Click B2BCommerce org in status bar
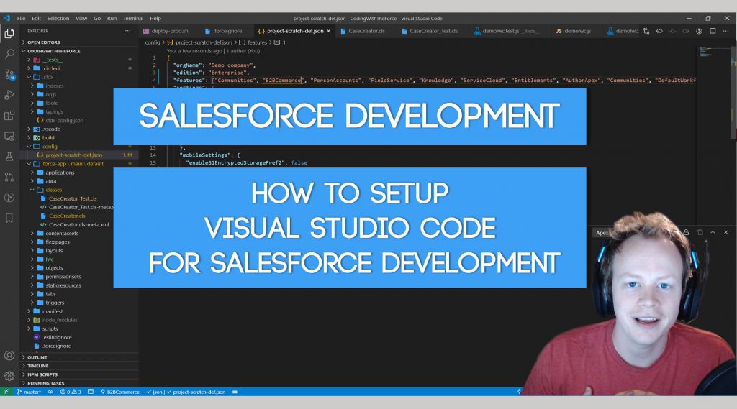Image resolution: width=737 pixels, height=409 pixels. [x=120, y=392]
